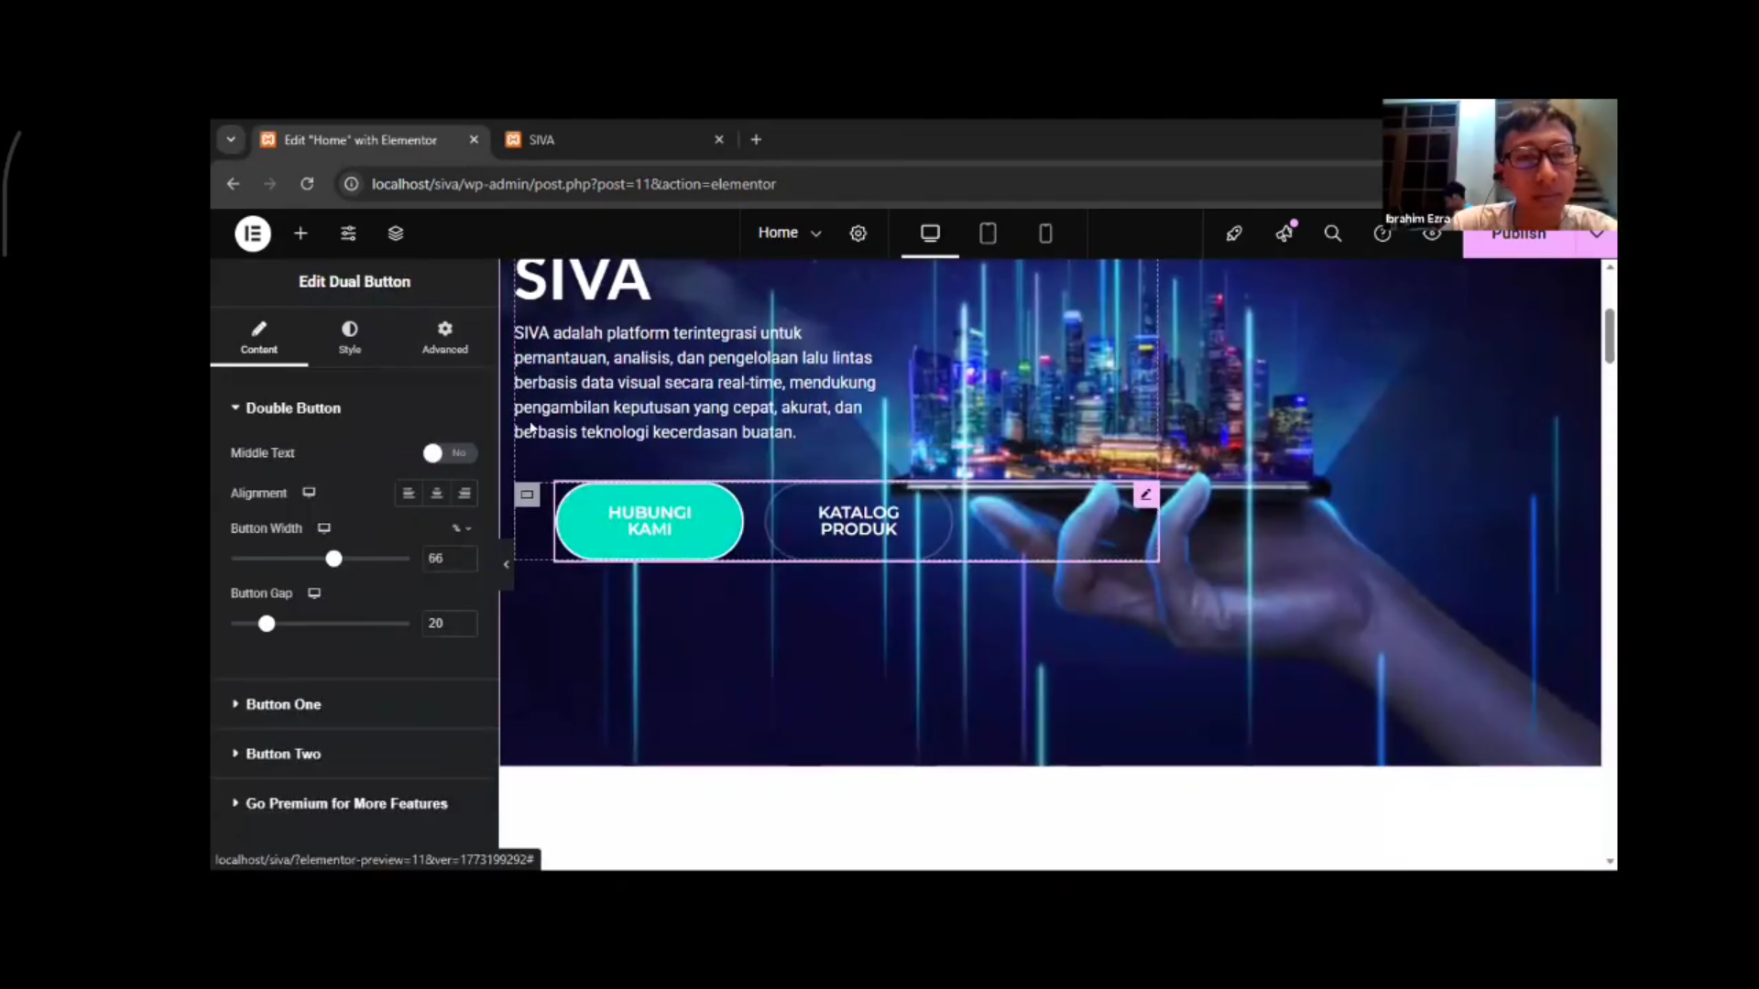Switch to tablet responsive view

988,234
